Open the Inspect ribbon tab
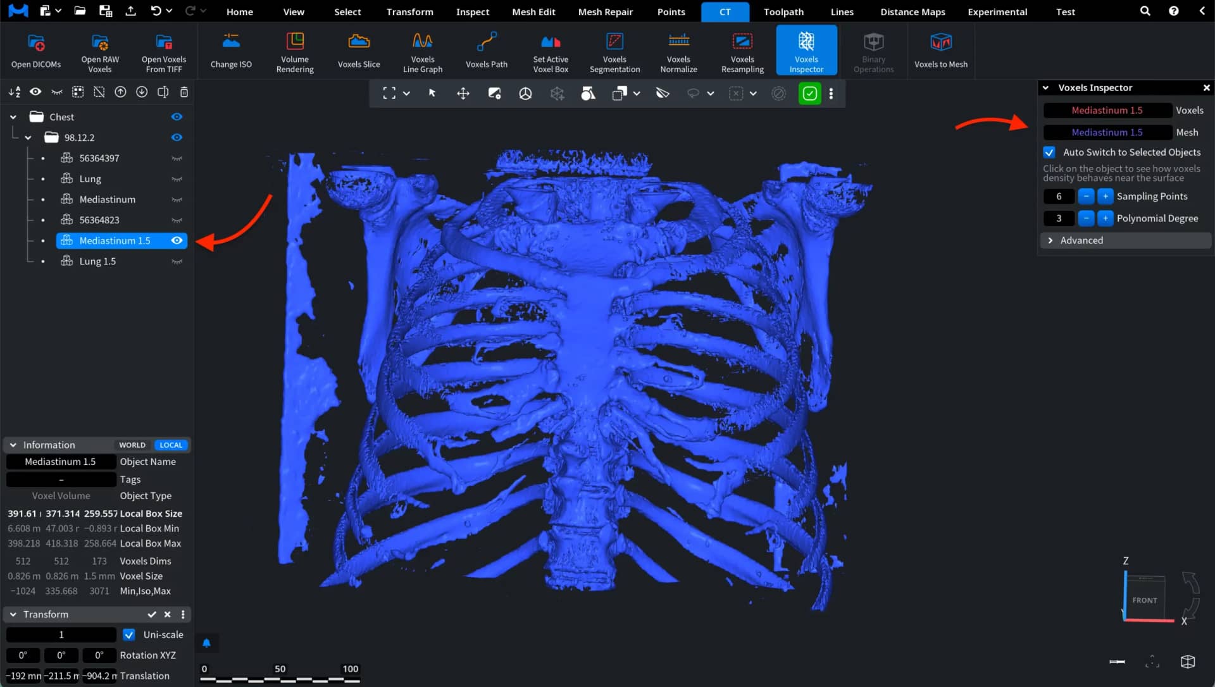 tap(473, 11)
